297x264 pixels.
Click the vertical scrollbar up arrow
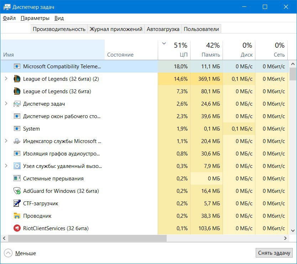pos(293,64)
